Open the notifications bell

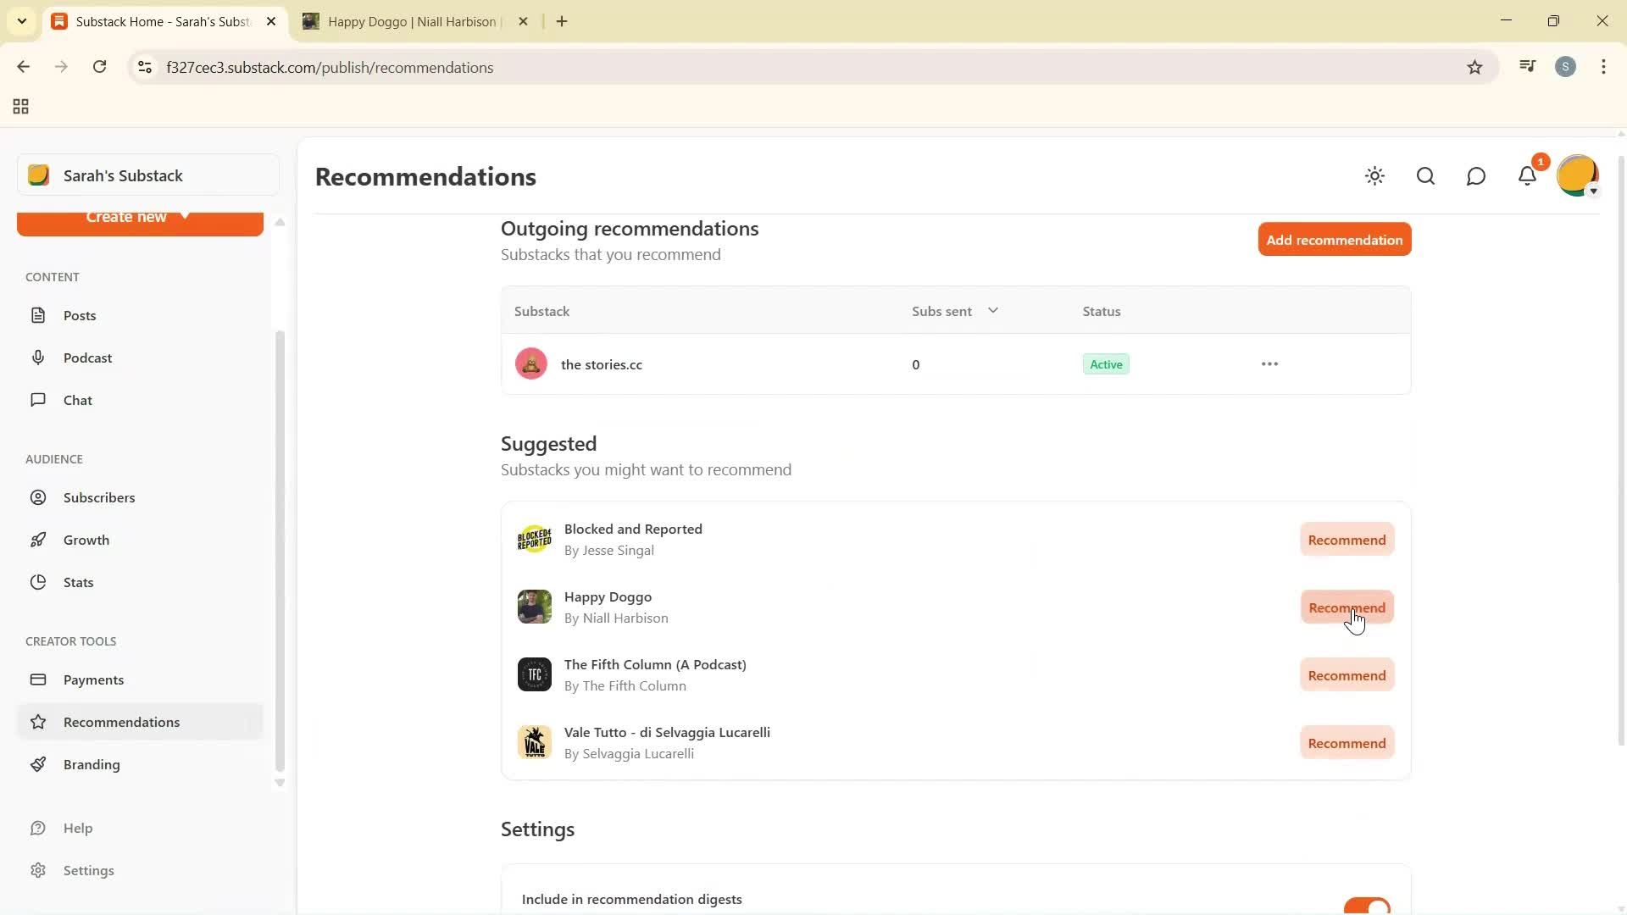[x=1527, y=176]
